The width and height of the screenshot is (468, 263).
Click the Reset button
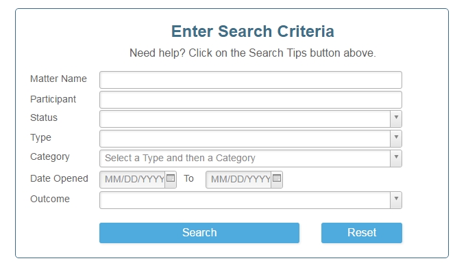tap(362, 233)
